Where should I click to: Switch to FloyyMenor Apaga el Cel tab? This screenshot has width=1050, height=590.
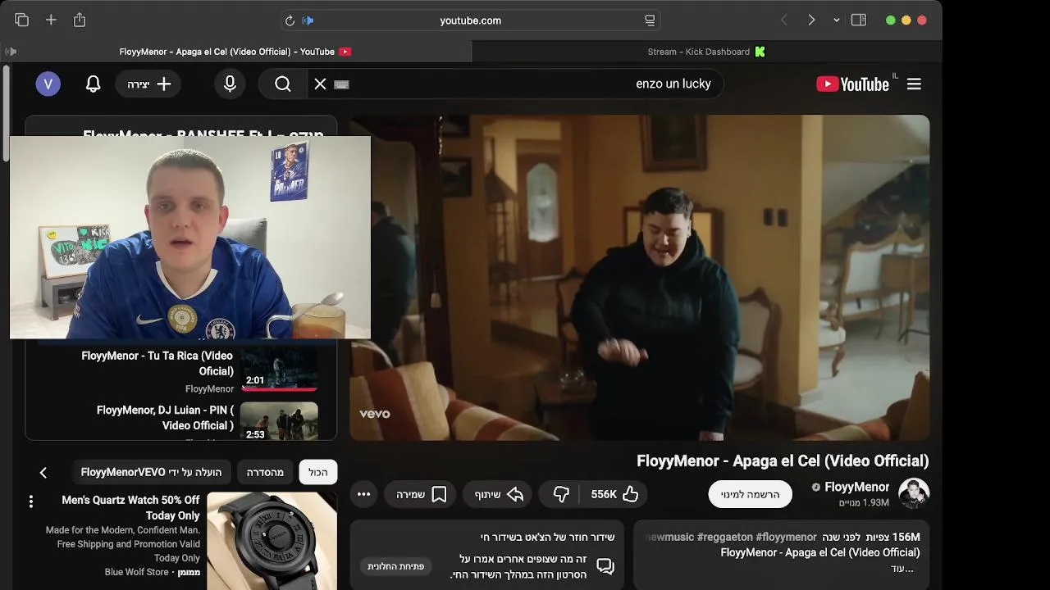point(235,52)
